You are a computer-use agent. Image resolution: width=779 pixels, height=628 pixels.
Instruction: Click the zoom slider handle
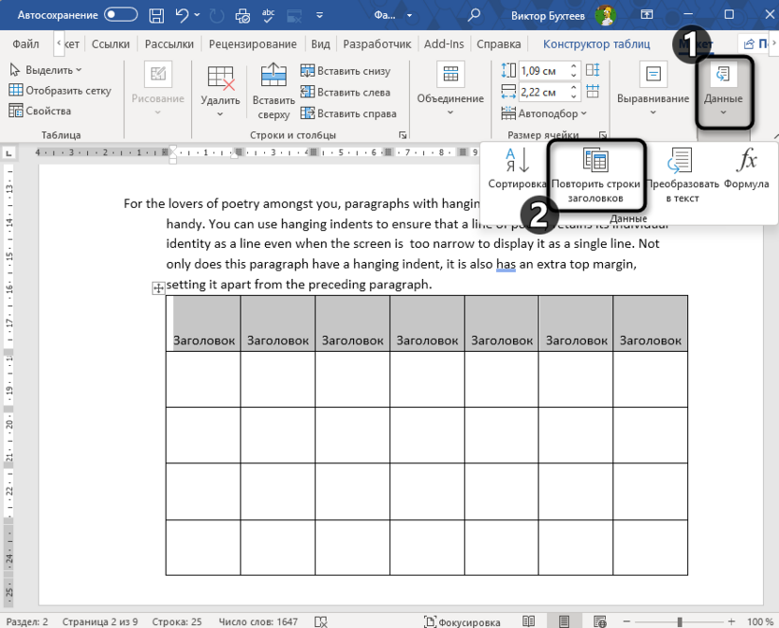[679, 621]
